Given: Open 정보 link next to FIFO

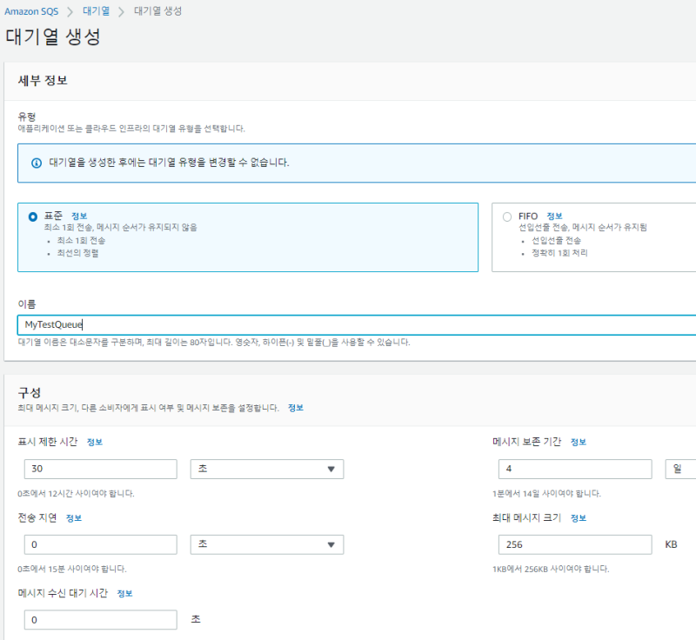Looking at the screenshot, I should [x=554, y=216].
